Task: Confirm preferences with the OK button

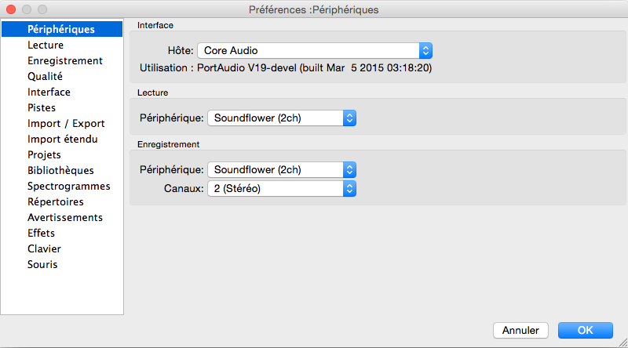Action: [585, 331]
